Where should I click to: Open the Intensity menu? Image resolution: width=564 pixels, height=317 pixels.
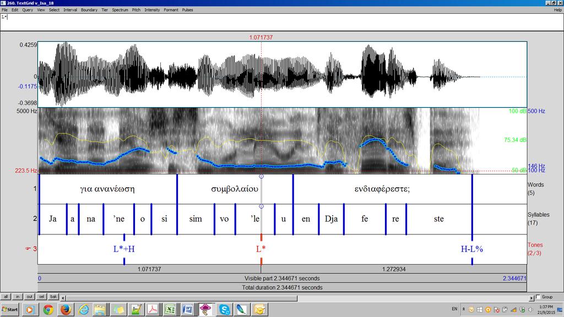[152, 10]
